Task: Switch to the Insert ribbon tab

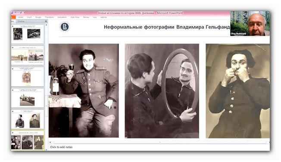Action: point(29,17)
